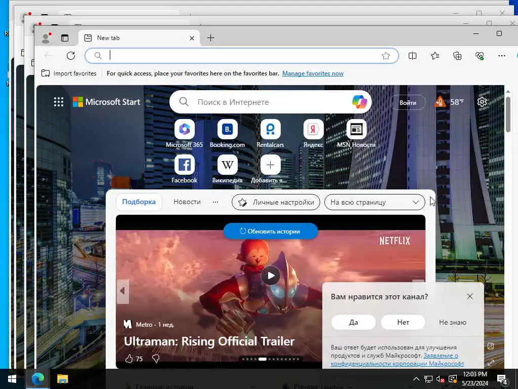
Task: Open volume icon in system tray
Action: (440, 379)
